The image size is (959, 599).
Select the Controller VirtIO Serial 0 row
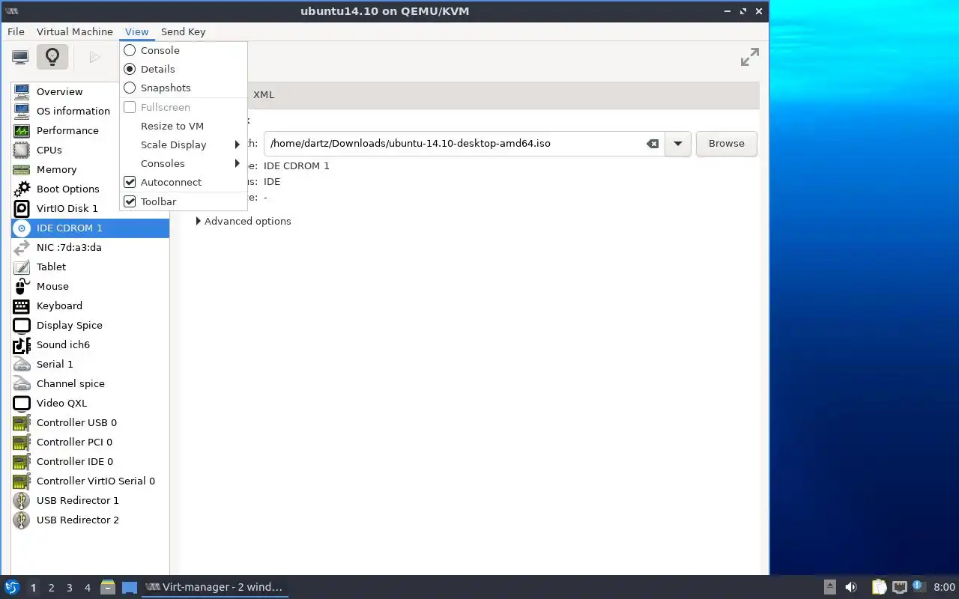[91, 481]
